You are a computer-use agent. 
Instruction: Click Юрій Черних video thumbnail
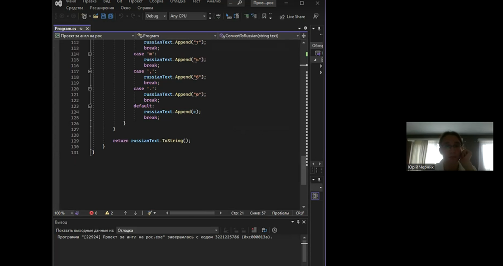tap(449, 146)
